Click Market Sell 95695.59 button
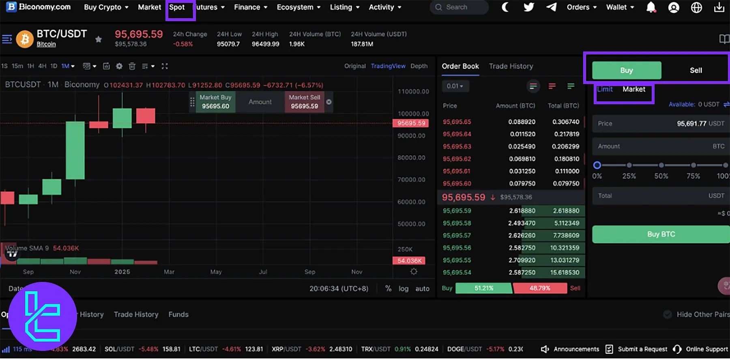The image size is (730, 359). click(304, 102)
